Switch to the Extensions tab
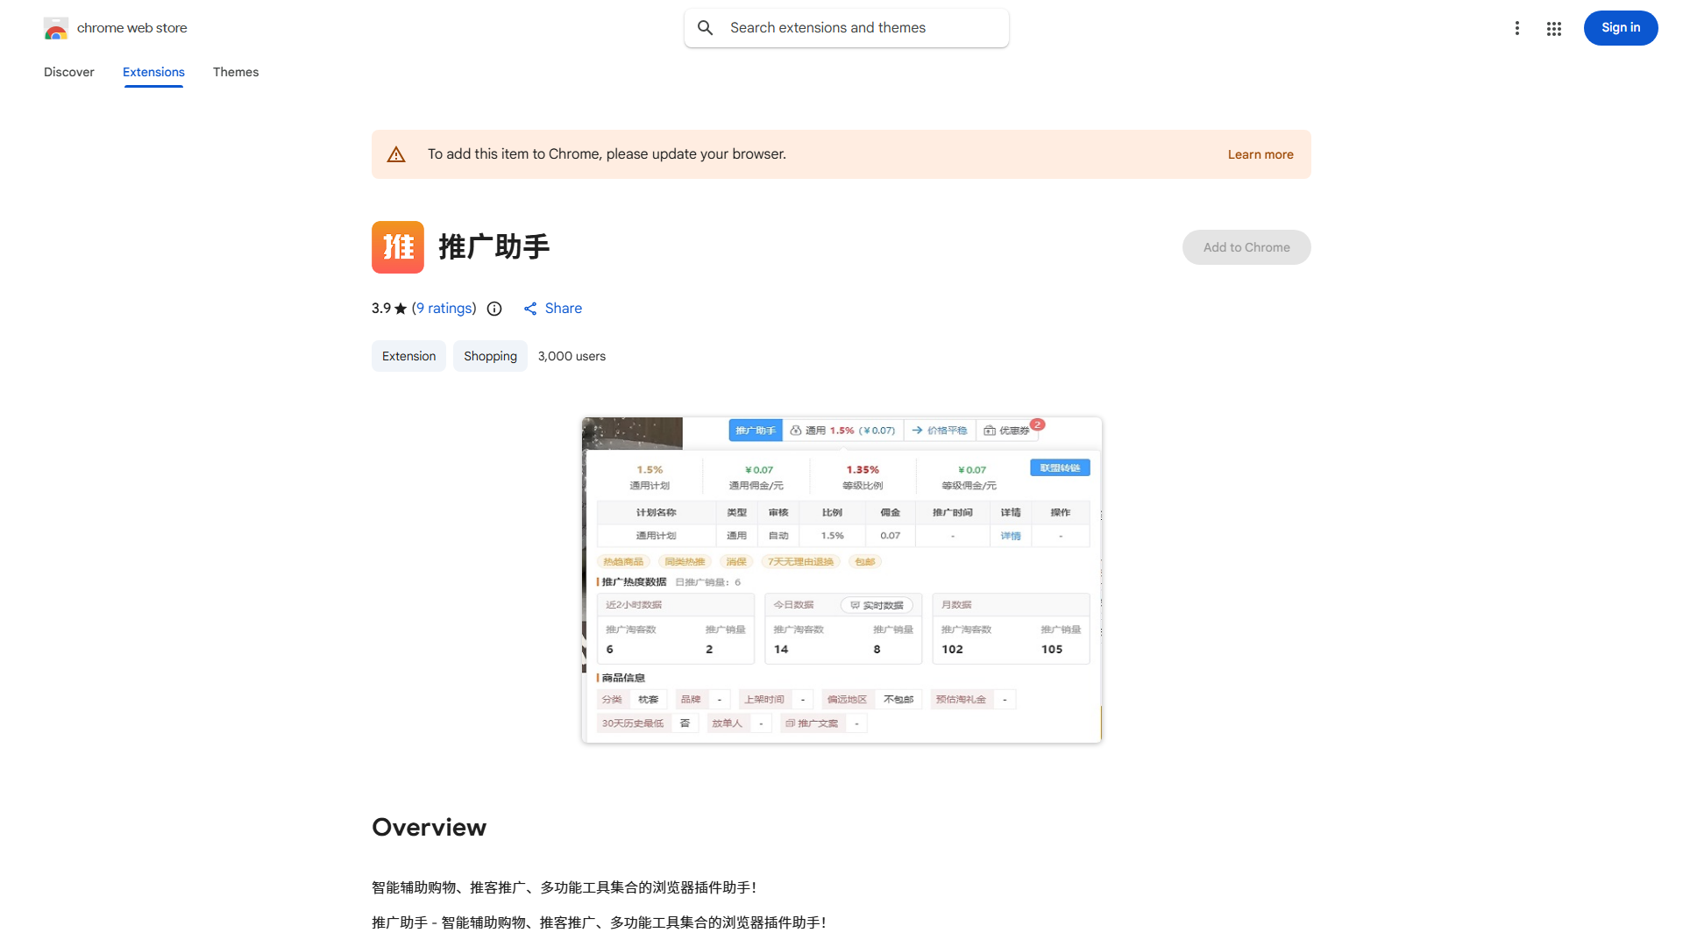This screenshot has height=947, width=1683. pos(153,72)
